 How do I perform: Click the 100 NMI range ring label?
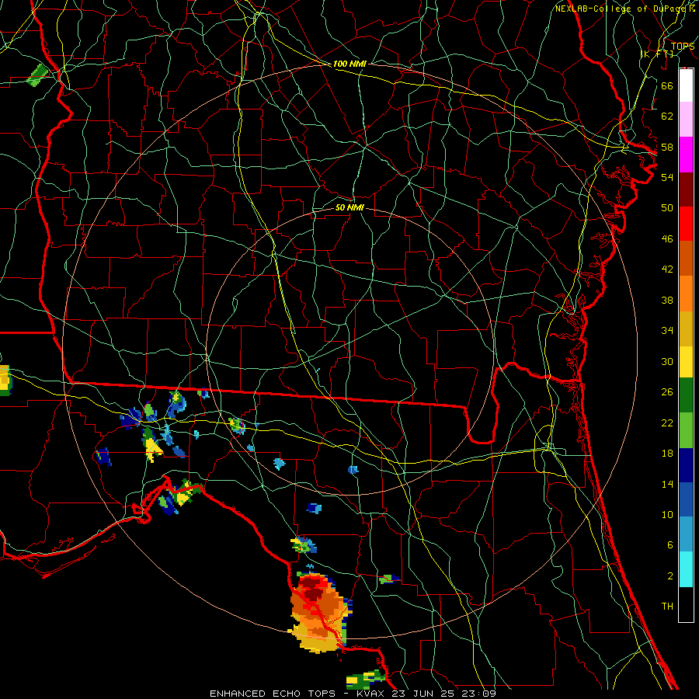coord(349,64)
